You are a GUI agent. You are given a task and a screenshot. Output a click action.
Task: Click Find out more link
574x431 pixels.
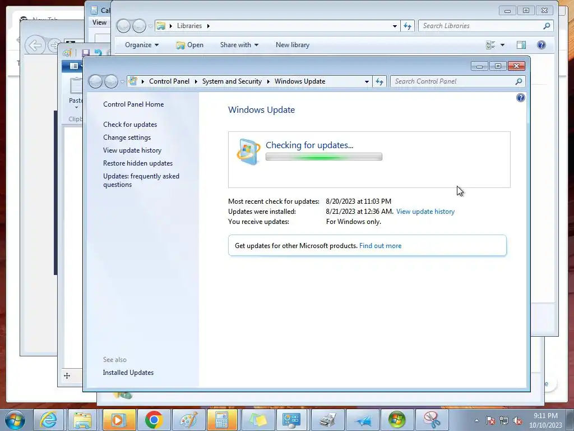pyautogui.click(x=381, y=246)
